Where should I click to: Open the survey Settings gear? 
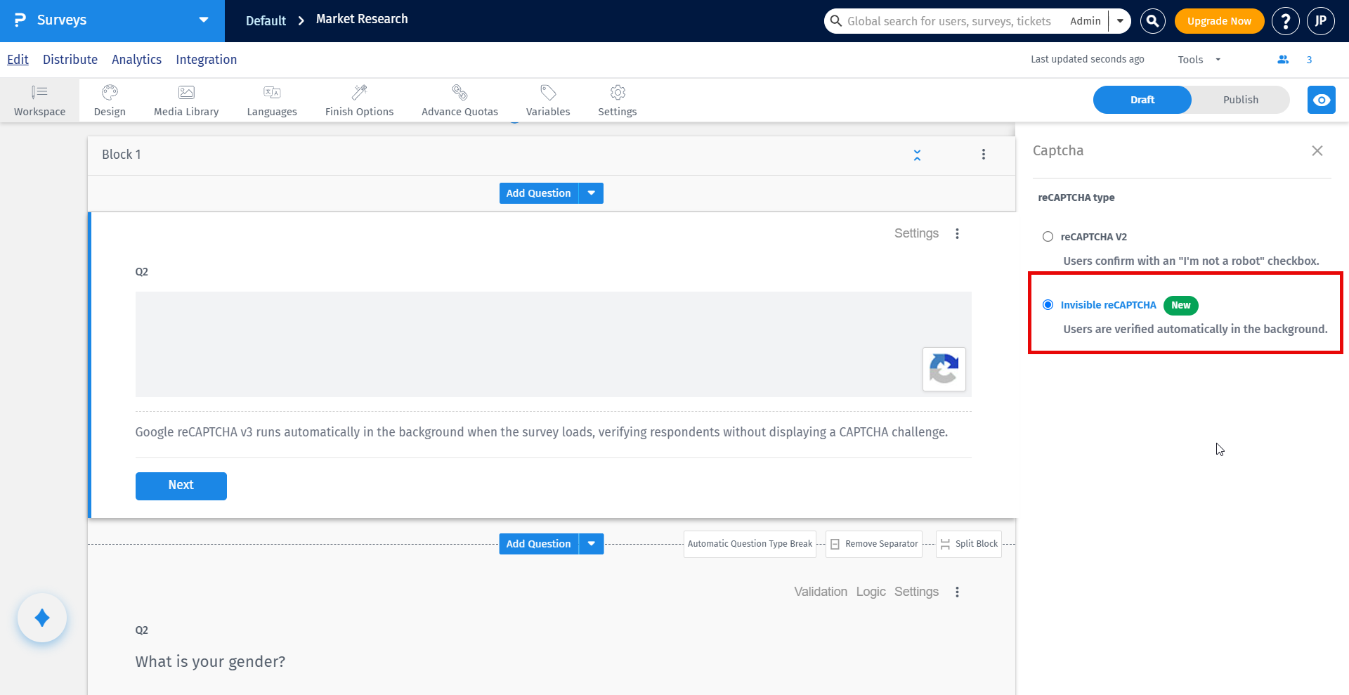[618, 100]
